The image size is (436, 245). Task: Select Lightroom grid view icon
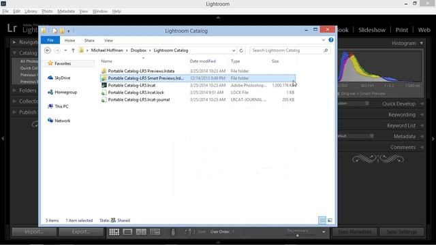point(114,231)
